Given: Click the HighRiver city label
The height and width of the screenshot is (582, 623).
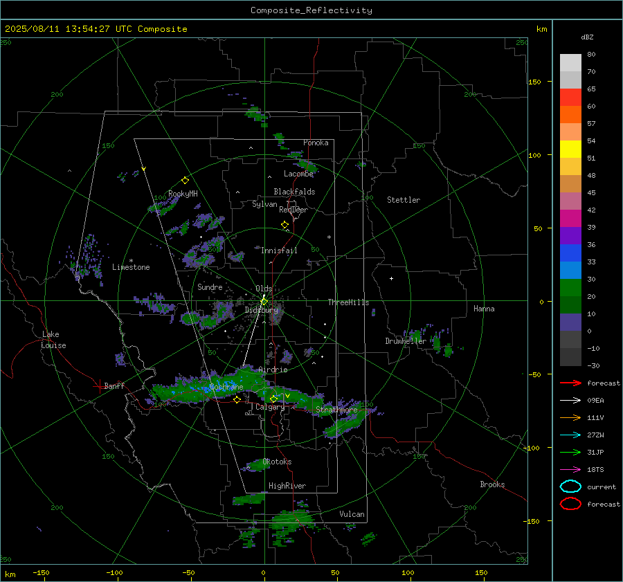Looking at the screenshot, I should [287, 486].
